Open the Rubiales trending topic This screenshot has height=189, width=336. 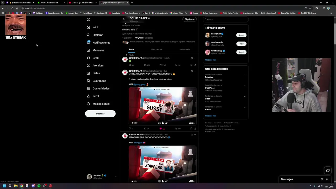[213, 77]
